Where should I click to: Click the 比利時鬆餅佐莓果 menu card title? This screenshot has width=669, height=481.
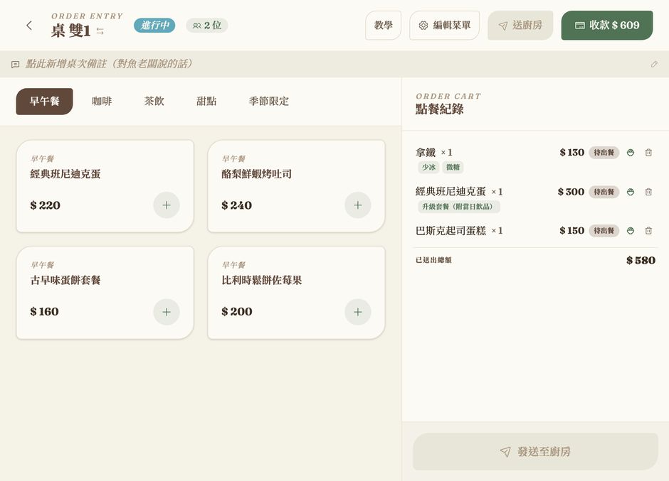pos(261,281)
